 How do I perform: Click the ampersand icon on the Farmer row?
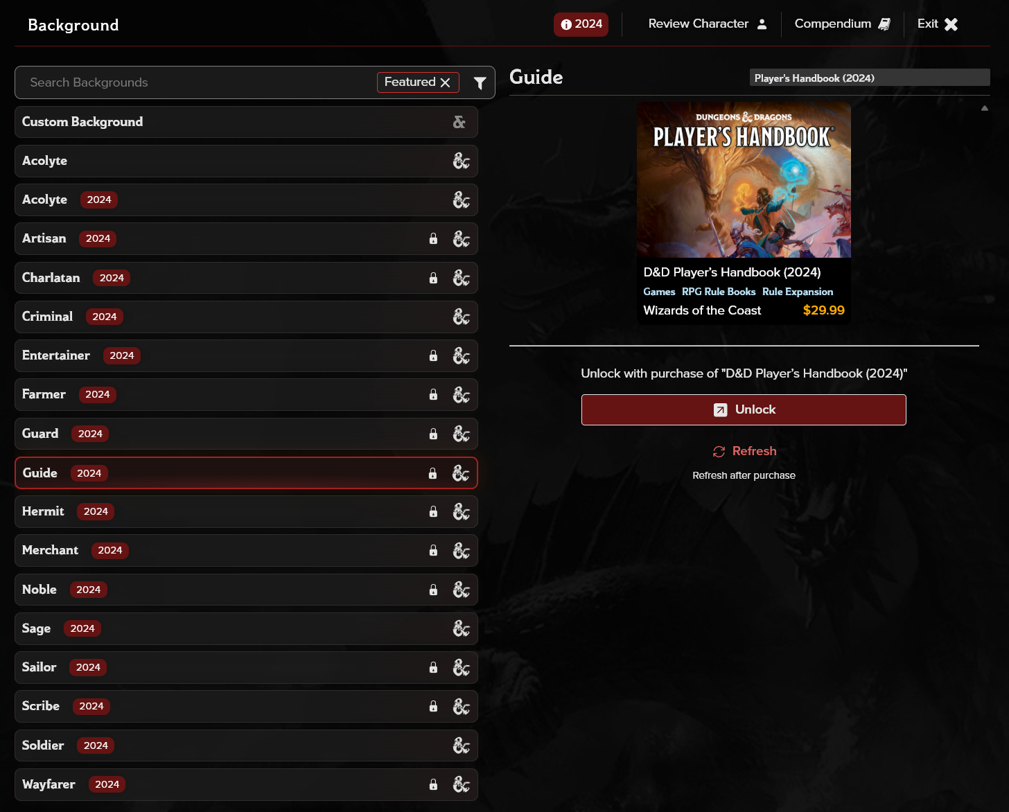pos(461,394)
